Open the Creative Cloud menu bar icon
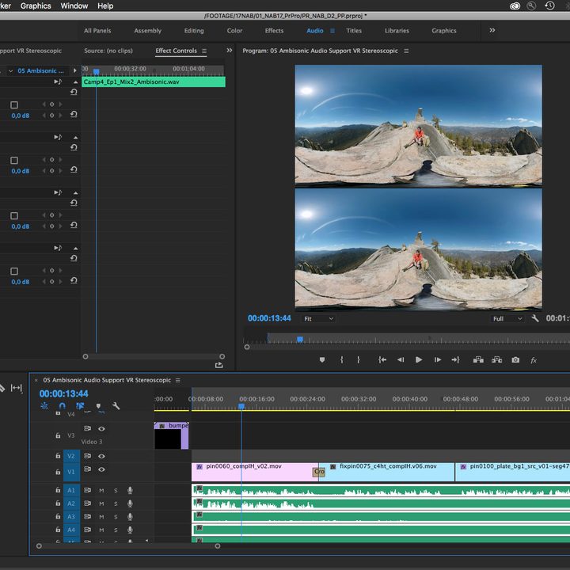 pyautogui.click(x=515, y=6)
